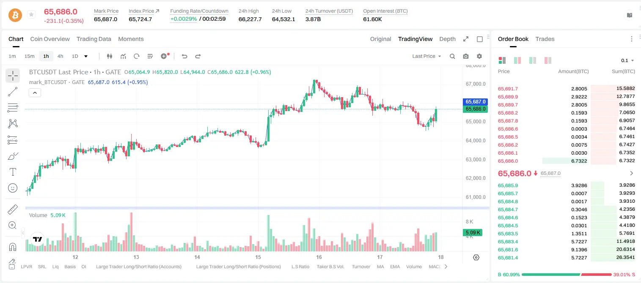Show sell-orders-only order book view

[x=548, y=60]
